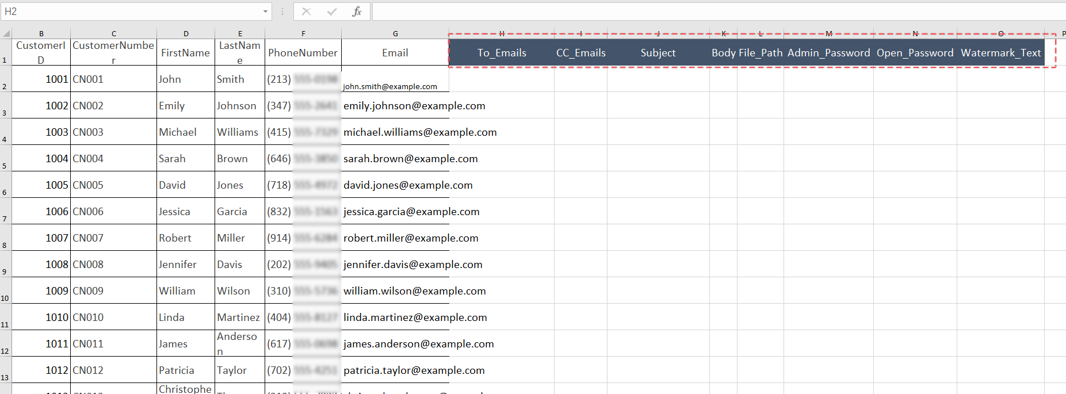The image size is (1066, 394).
Task: Select the Body header cell
Action: [x=724, y=52]
